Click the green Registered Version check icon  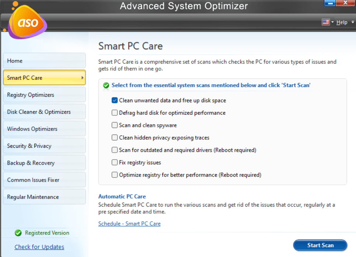pos(18,233)
